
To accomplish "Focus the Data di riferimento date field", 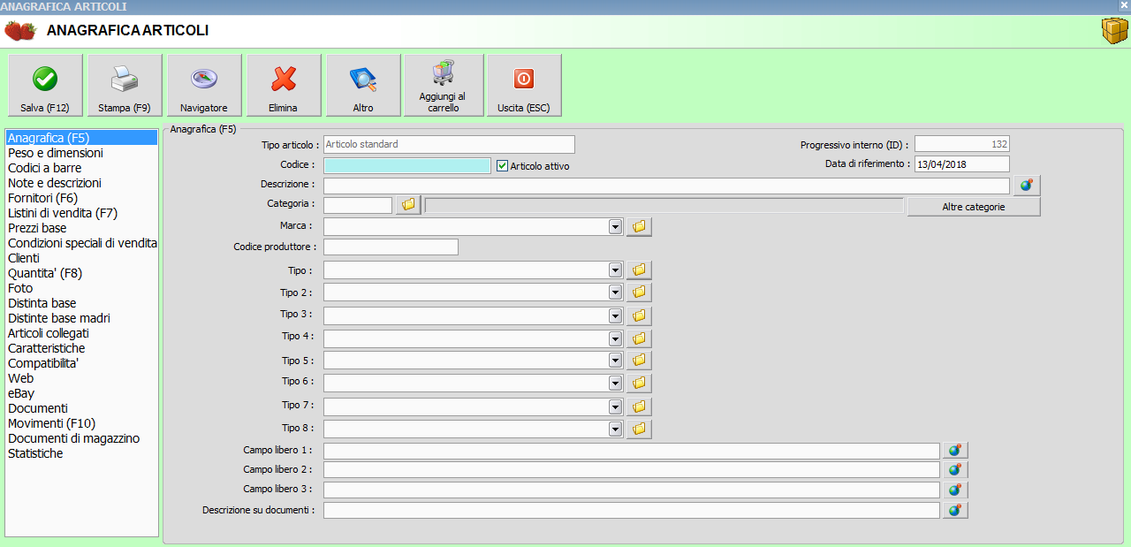I will click(x=961, y=164).
